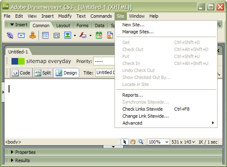
Task: Open the Media icon dropdown arrow
Action: pyautogui.click(x=90, y=35)
